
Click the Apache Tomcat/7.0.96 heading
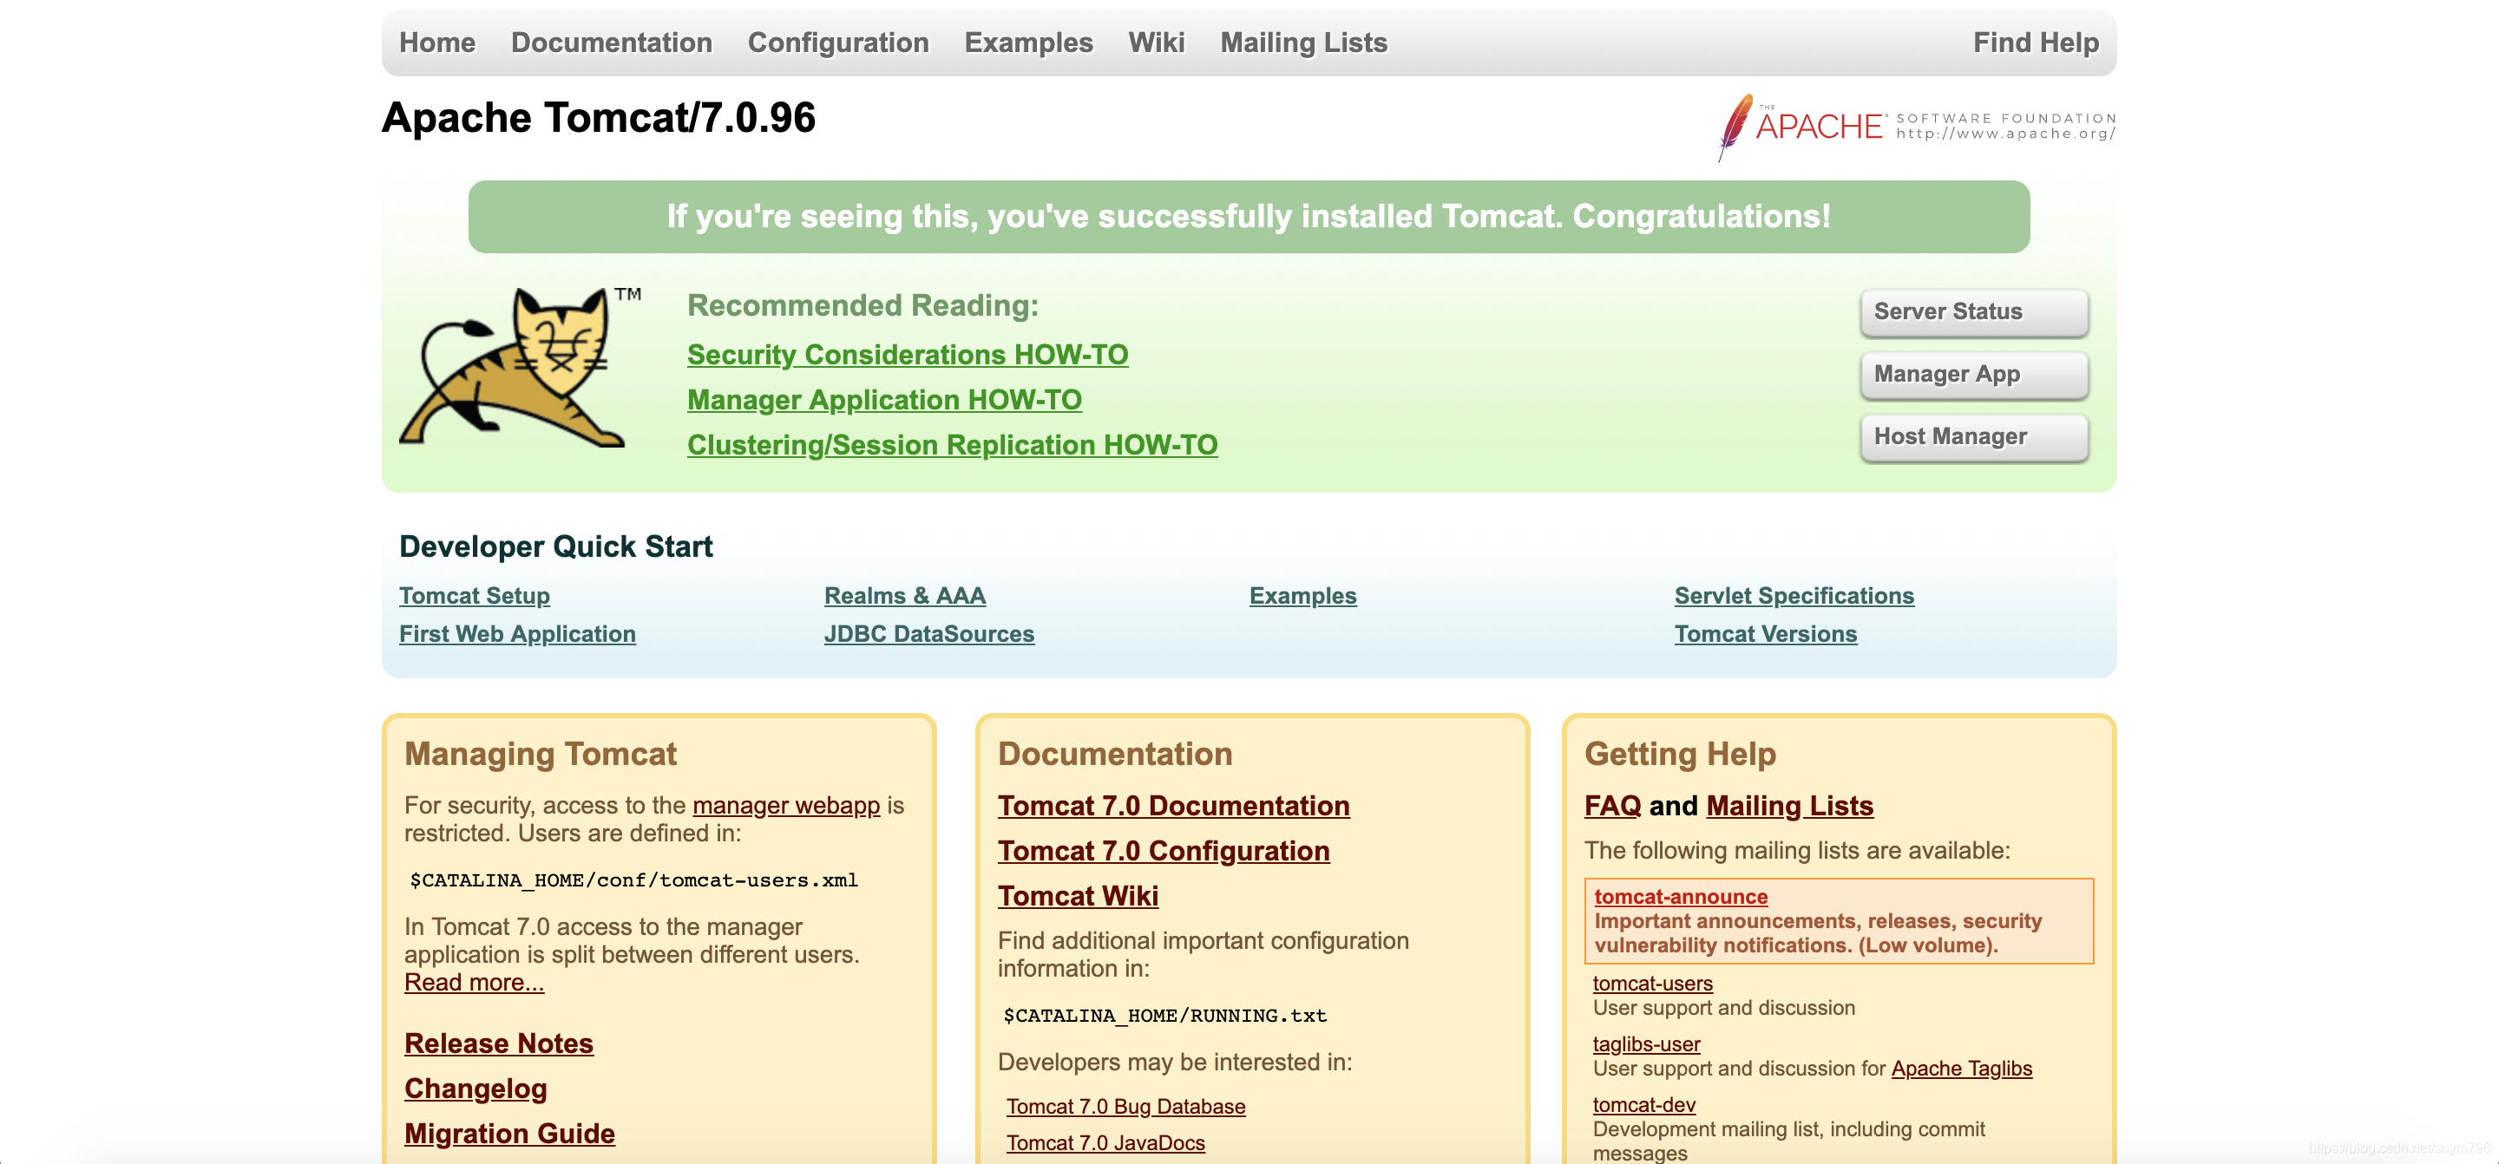click(x=599, y=117)
